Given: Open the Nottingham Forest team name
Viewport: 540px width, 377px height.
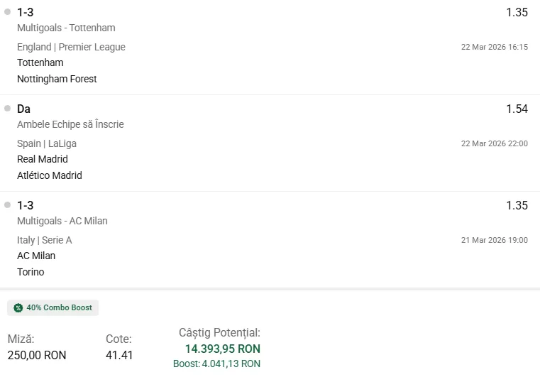Looking at the screenshot, I should tap(57, 79).
